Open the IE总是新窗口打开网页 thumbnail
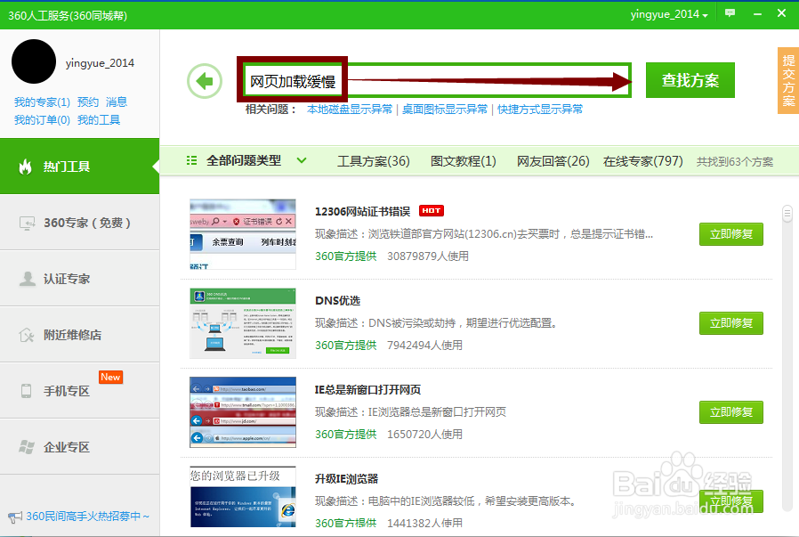This screenshot has width=799, height=537. coord(243,412)
